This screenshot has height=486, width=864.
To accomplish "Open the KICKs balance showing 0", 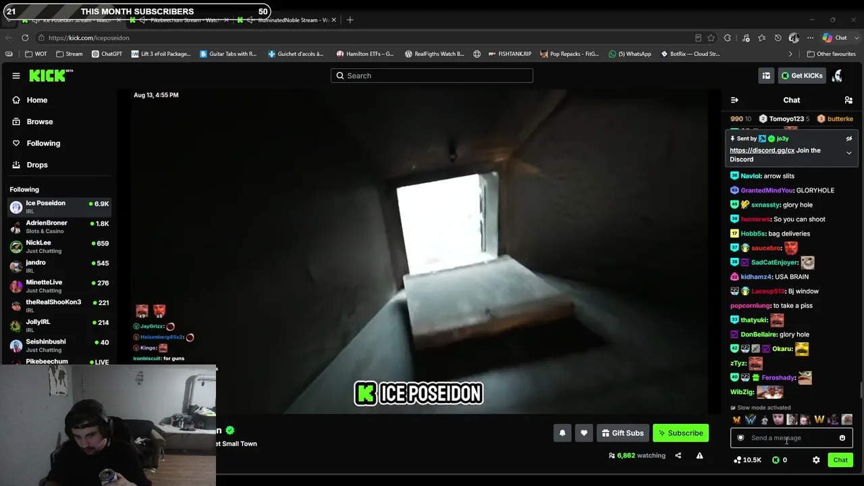I will coord(780,460).
